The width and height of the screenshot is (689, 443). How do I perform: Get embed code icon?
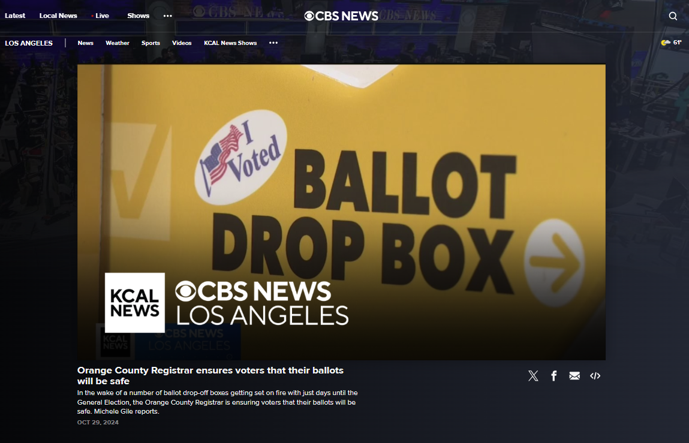595,376
